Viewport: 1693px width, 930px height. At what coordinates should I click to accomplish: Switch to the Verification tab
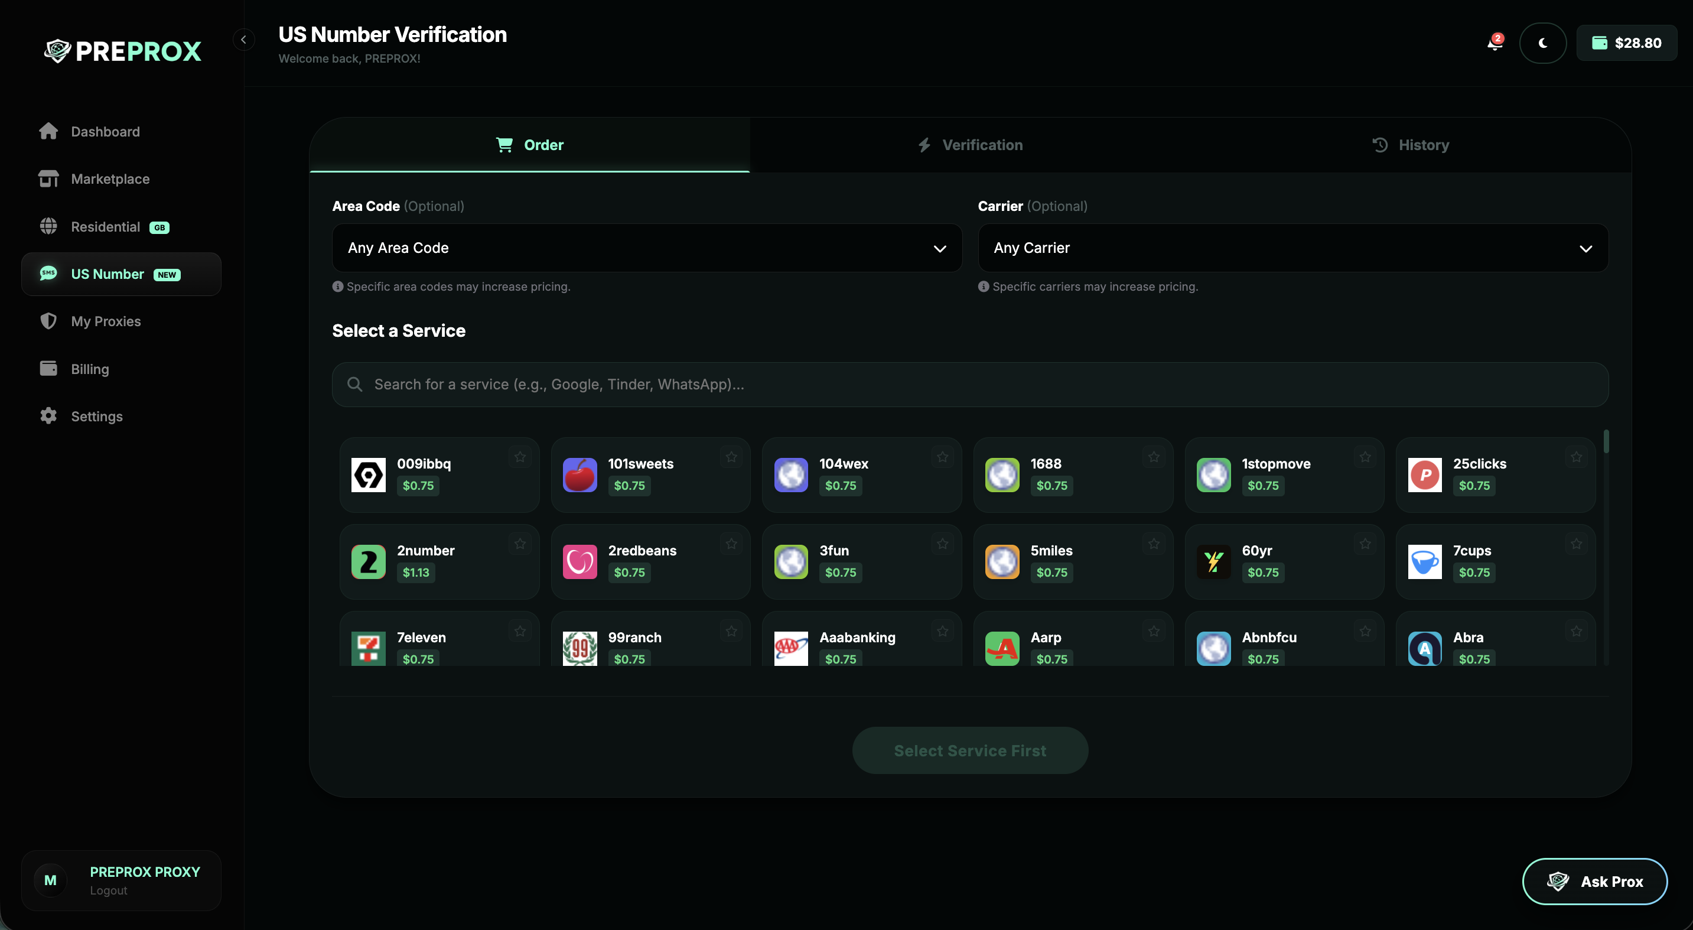[969, 145]
